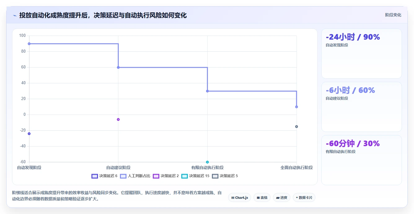Select the data point at 90 on 自动发现阶段
This screenshot has width=414, height=214.
[x=29, y=44]
